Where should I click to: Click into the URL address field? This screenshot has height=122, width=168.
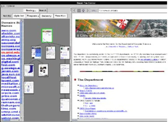pyautogui.click(x=133, y=11)
